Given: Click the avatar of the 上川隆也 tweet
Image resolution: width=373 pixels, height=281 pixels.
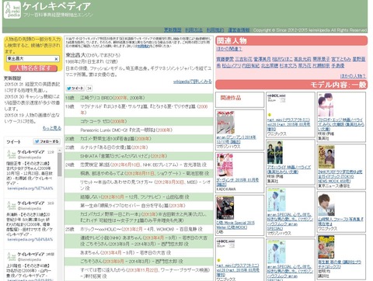Looking at the screenshot, I should (12, 256).
